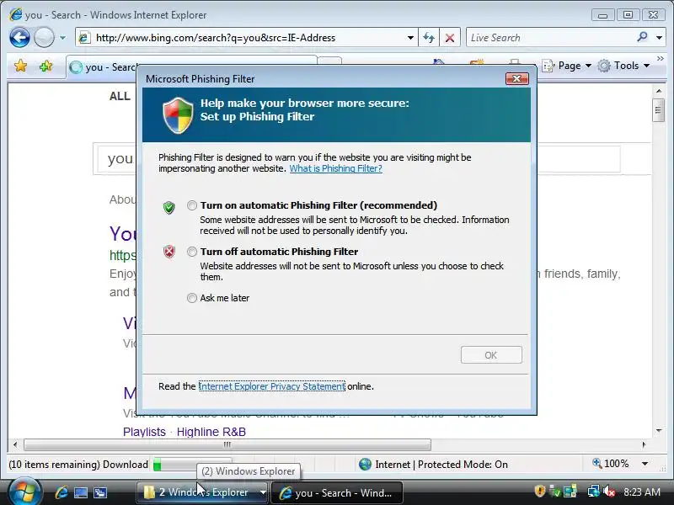Refresh the page with the Refresh icon

429,38
